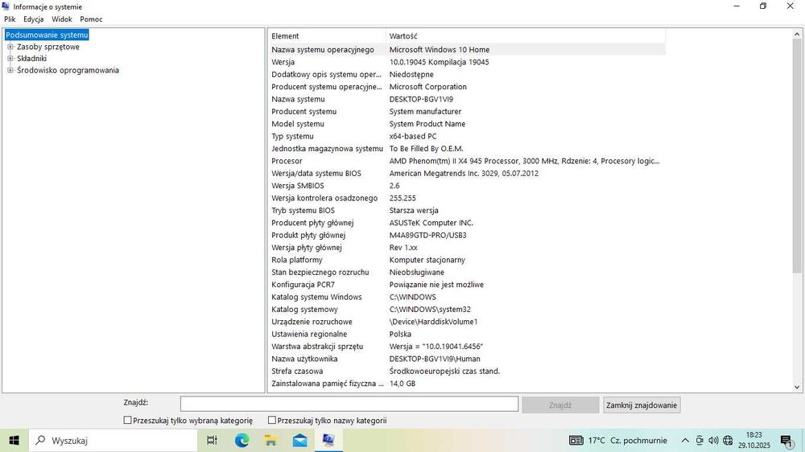Click the weather widget showing 17°C
Image resolution: width=805 pixels, height=452 pixels.
pos(617,440)
